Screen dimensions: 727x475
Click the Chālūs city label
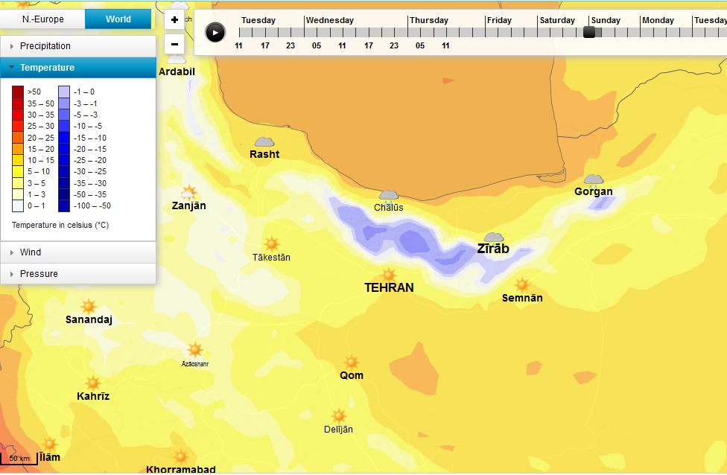pyautogui.click(x=389, y=208)
